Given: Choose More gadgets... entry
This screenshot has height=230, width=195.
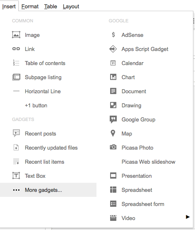Looking at the screenshot, I should tap(48, 190).
